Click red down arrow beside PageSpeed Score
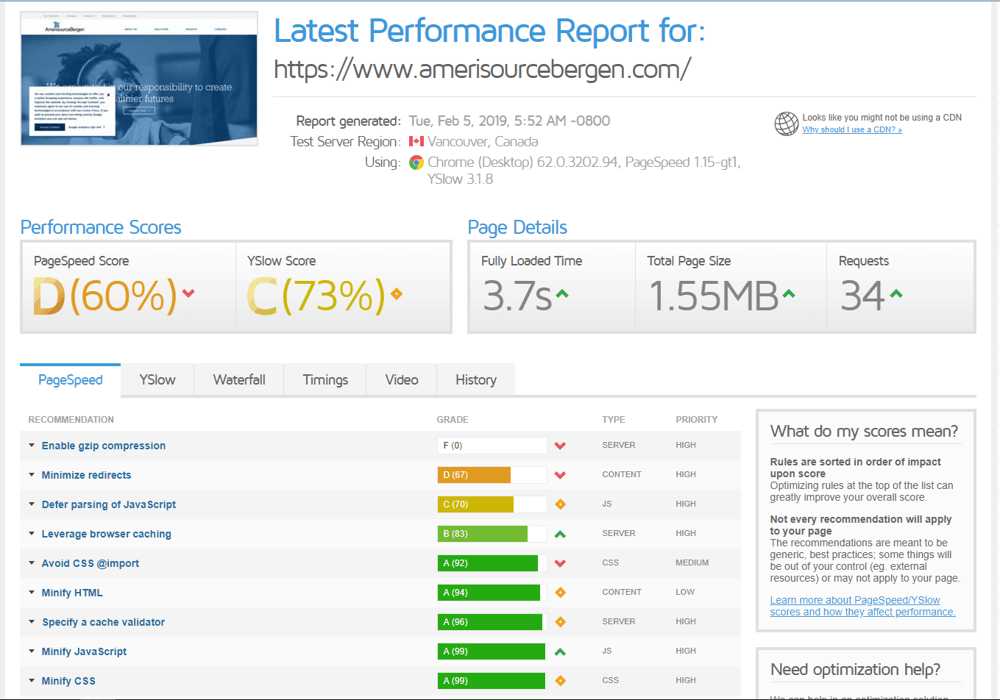This screenshot has height=700, width=1000. pyautogui.click(x=188, y=293)
